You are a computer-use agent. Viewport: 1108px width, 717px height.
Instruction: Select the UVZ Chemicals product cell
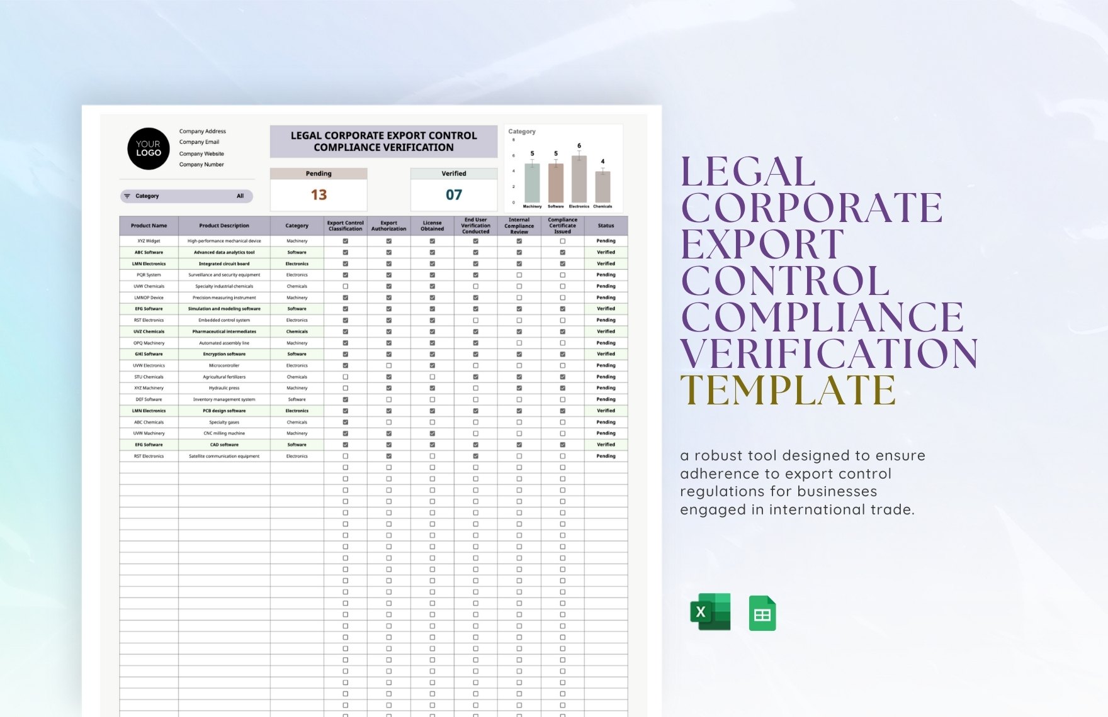pyautogui.click(x=149, y=331)
